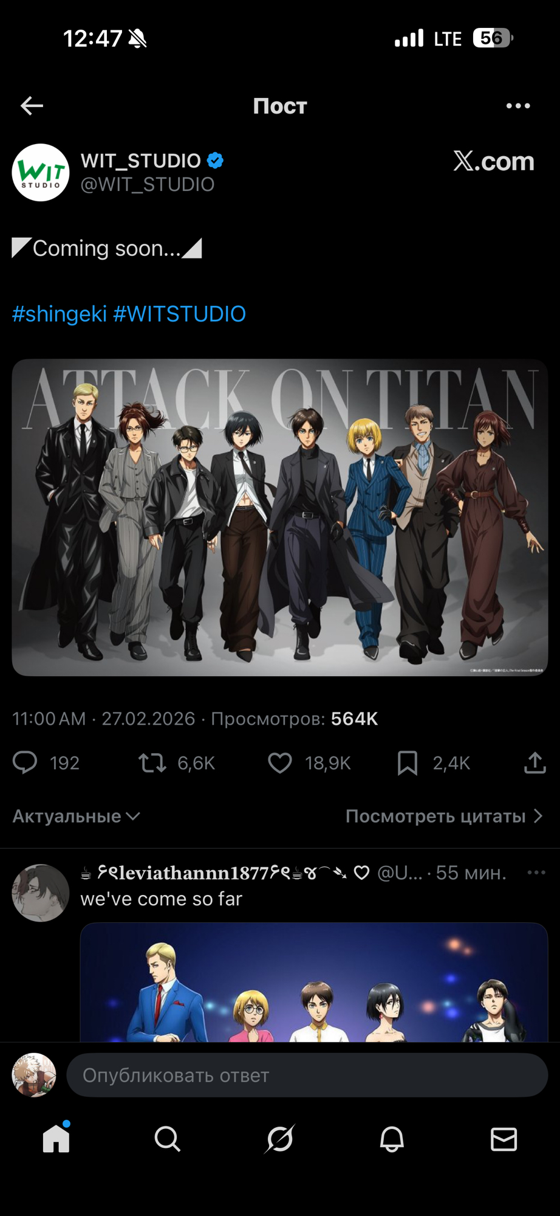Open the WIT_STUDIO profile avatar
Image resolution: width=560 pixels, height=1216 pixels.
pos(41,172)
